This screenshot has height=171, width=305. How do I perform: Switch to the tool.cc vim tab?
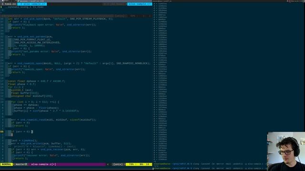click(9, 4)
